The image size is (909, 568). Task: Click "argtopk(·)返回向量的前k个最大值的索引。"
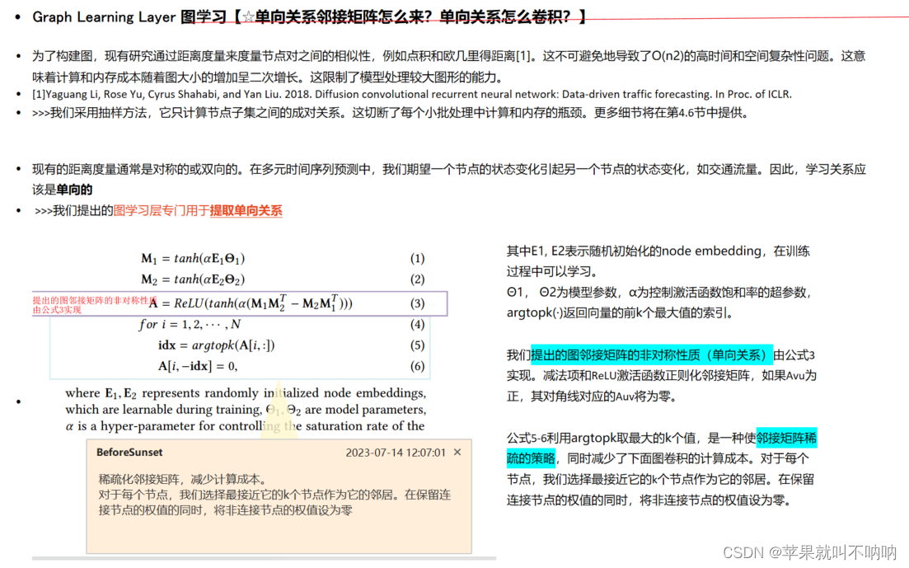(x=621, y=312)
